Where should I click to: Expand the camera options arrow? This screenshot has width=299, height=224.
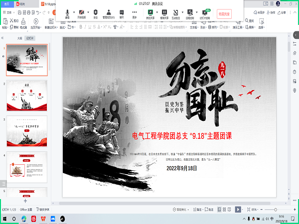89,11
